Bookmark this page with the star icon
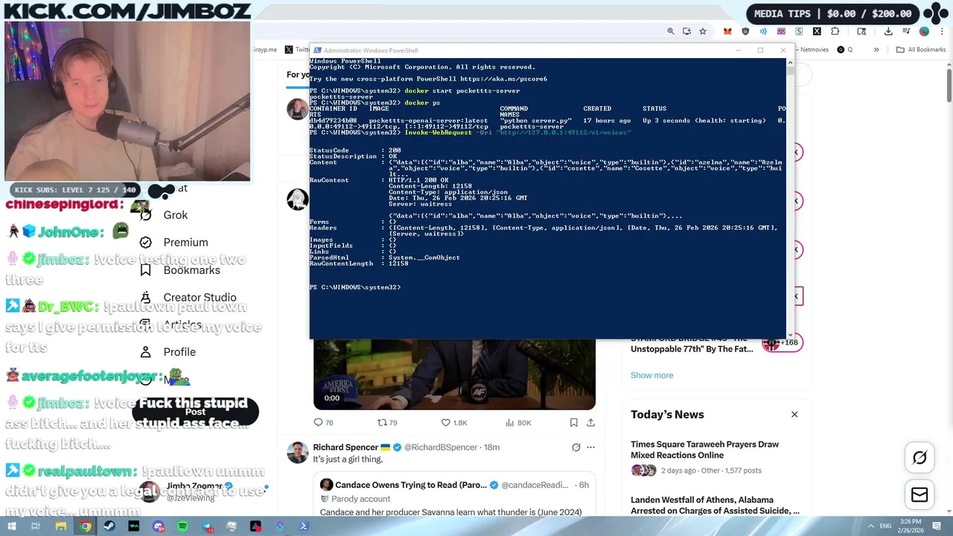Image resolution: width=953 pixels, height=536 pixels. tap(703, 31)
